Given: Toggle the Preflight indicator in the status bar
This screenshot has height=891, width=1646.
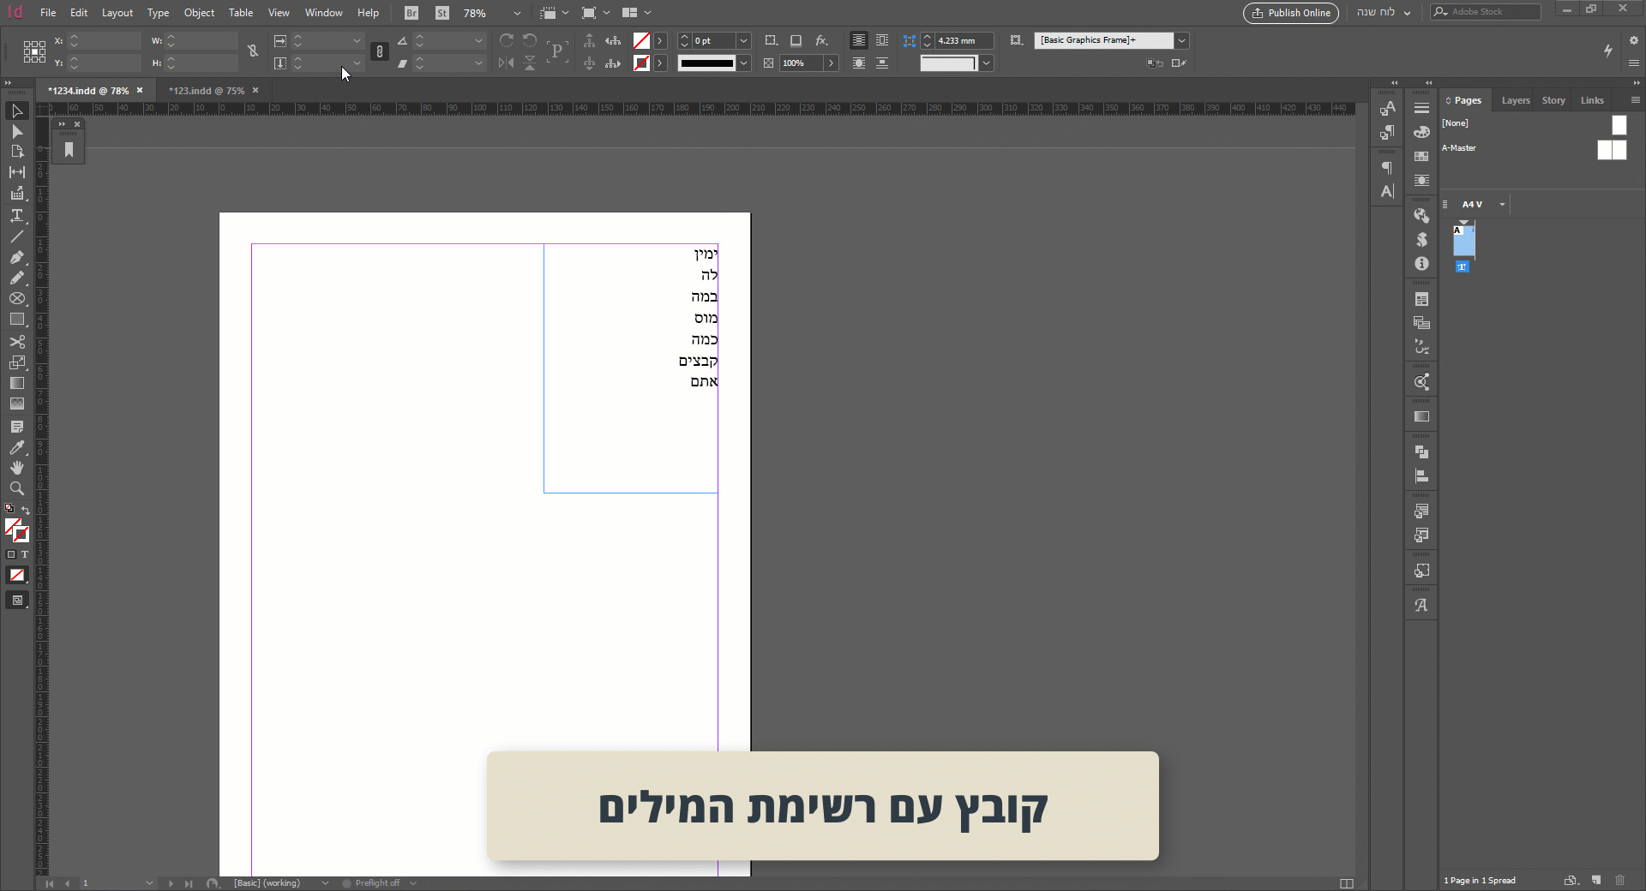Looking at the screenshot, I should pos(346,883).
